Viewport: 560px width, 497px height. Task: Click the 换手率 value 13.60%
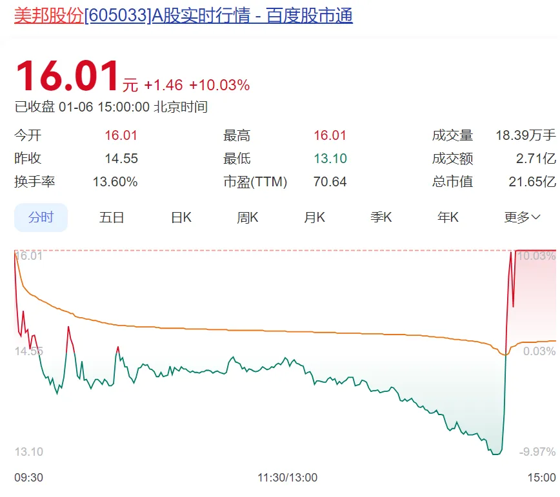click(x=115, y=182)
